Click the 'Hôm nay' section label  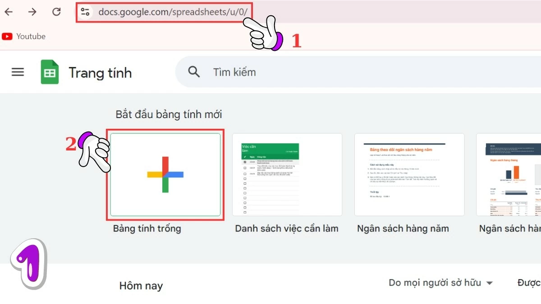pos(141,285)
